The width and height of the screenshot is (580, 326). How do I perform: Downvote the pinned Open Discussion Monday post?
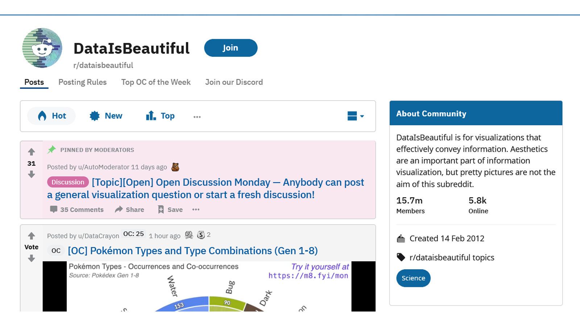pos(32,175)
